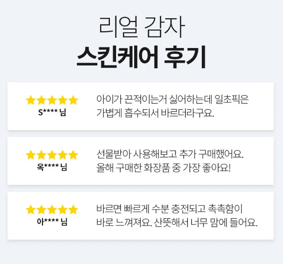Viewport: 283px width, 264px height.
Task: Click the fourth star of 아**** review
Action: click(63, 210)
